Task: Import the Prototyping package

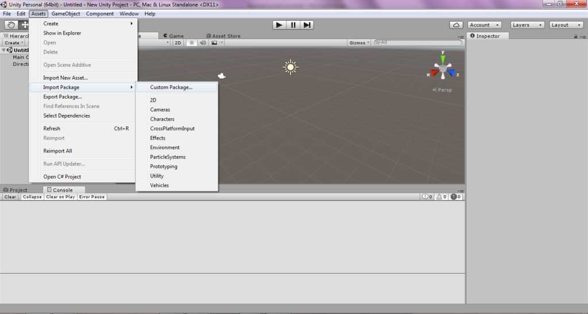Action: coord(177,166)
